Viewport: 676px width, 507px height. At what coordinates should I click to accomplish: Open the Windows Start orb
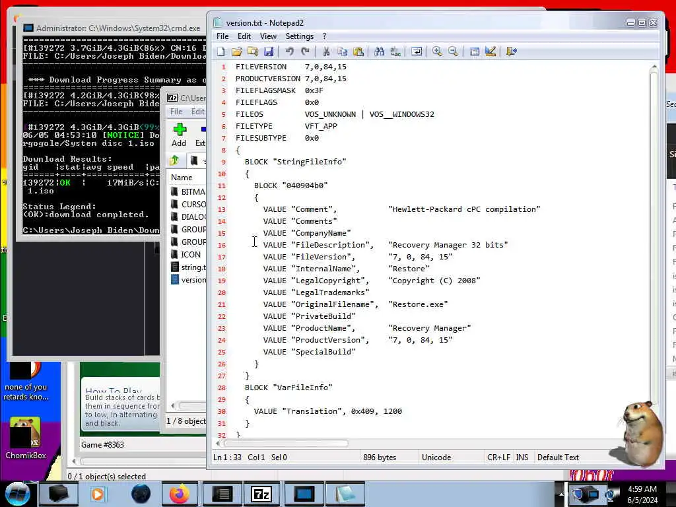pos(17,494)
